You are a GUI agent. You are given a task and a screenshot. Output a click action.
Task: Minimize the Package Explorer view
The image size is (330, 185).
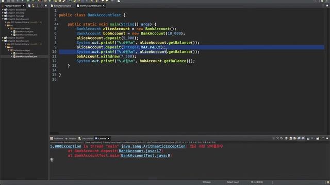pos(42,6)
